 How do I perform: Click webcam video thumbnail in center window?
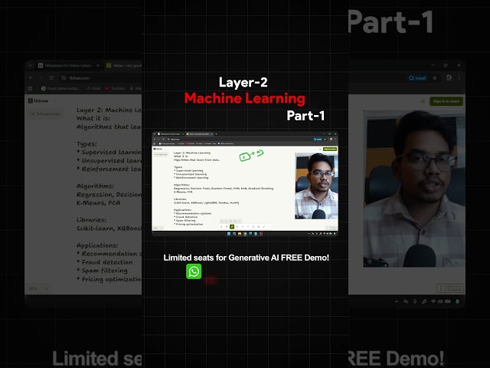pyautogui.click(x=316, y=186)
